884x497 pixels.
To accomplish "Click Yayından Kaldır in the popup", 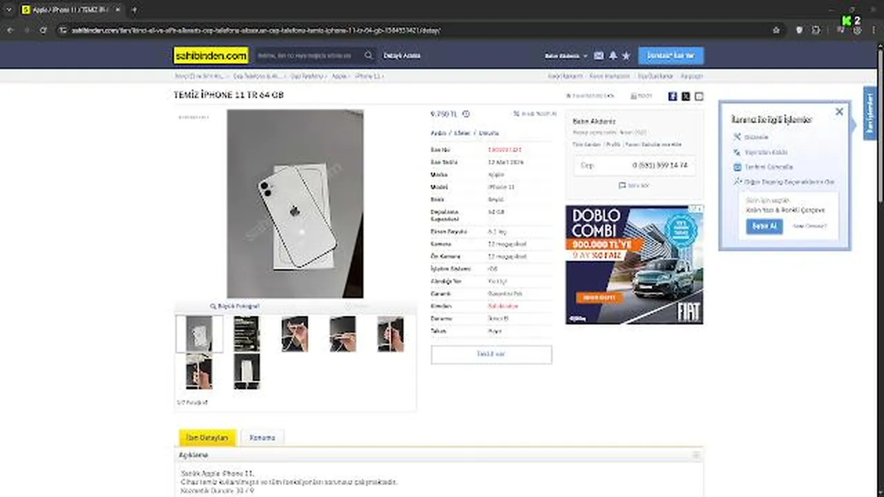I will pyautogui.click(x=765, y=152).
